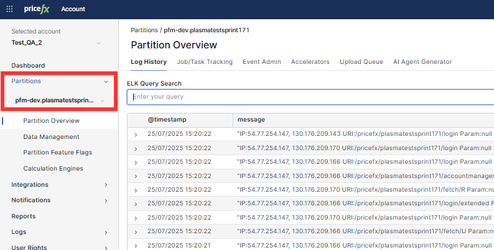Image resolution: width=494 pixels, height=250 pixels.
Task: Expand the Notifications menu arrow
Action: coord(106,200)
